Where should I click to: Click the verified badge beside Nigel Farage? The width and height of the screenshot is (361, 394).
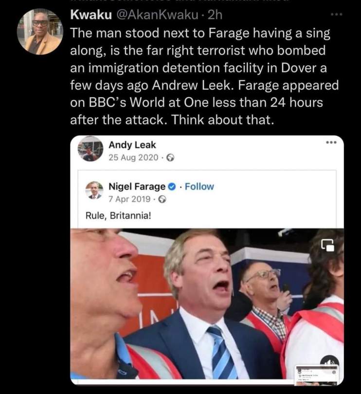[x=172, y=186]
